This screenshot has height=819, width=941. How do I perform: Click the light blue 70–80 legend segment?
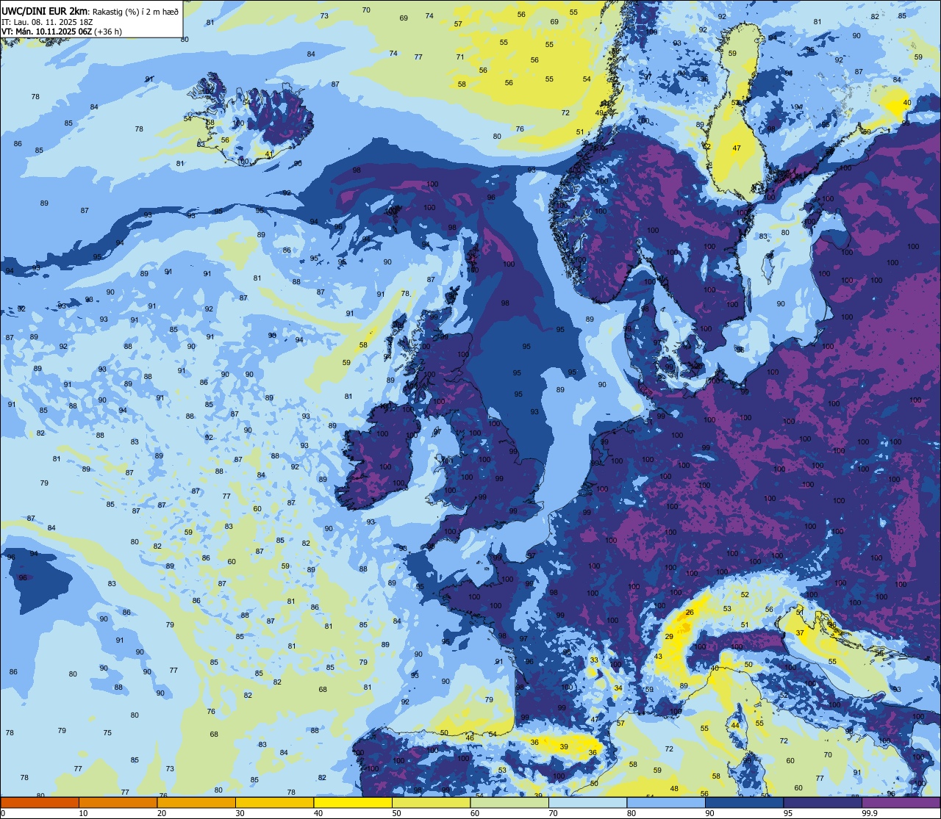coord(587,802)
